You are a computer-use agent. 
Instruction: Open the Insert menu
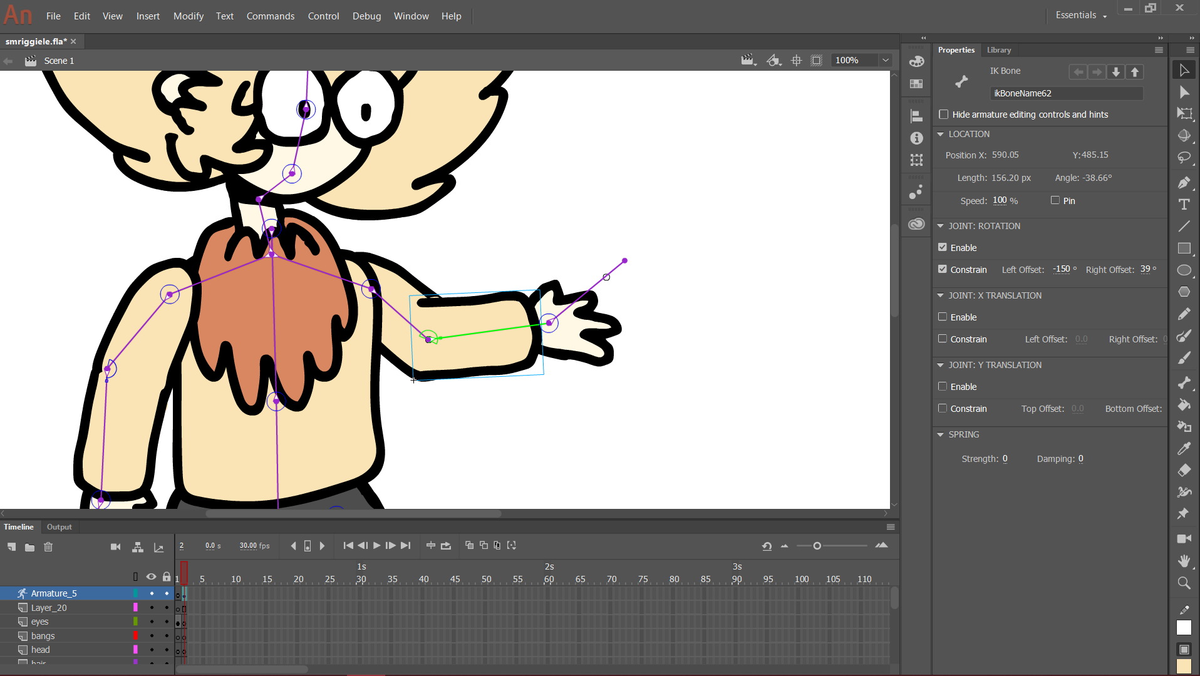pyautogui.click(x=148, y=16)
